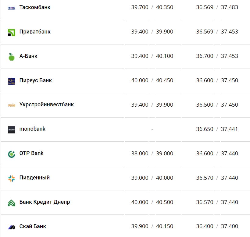Open the OTP Bank name link
Viewport: 250px width, 237px height.
click(31, 153)
